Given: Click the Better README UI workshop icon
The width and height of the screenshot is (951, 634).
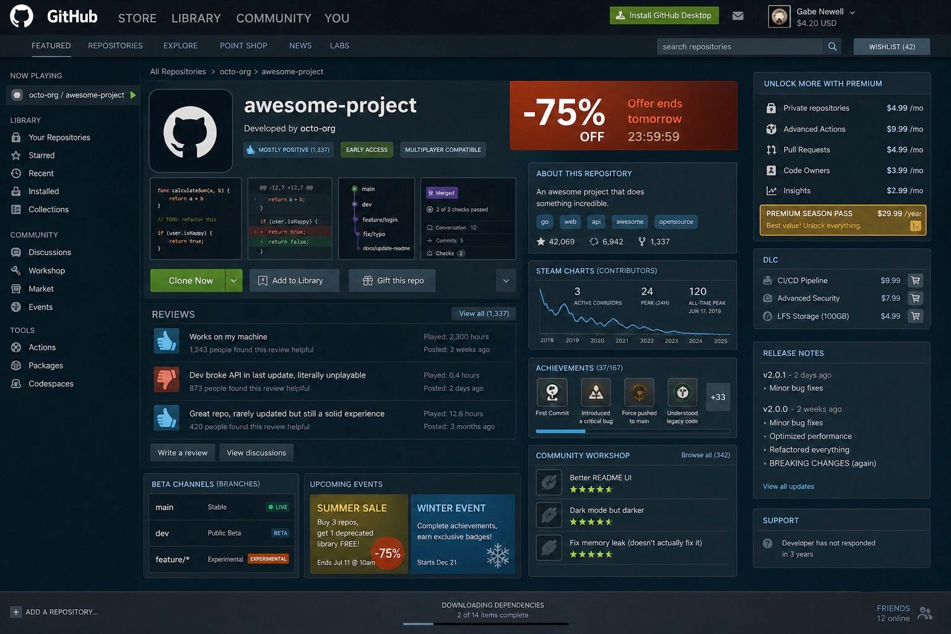Looking at the screenshot, I should 549,482.
